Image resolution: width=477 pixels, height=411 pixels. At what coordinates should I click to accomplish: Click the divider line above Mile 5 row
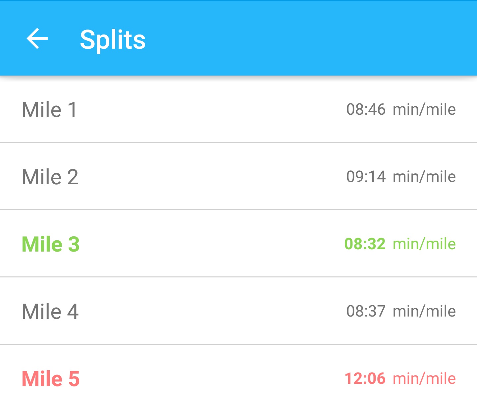(238, 344)
